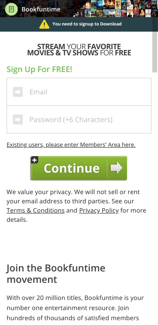The height and width of the screenshot is (325, 158).
Task: Click the 'We value your privacy' text
Action: [76, 206]
